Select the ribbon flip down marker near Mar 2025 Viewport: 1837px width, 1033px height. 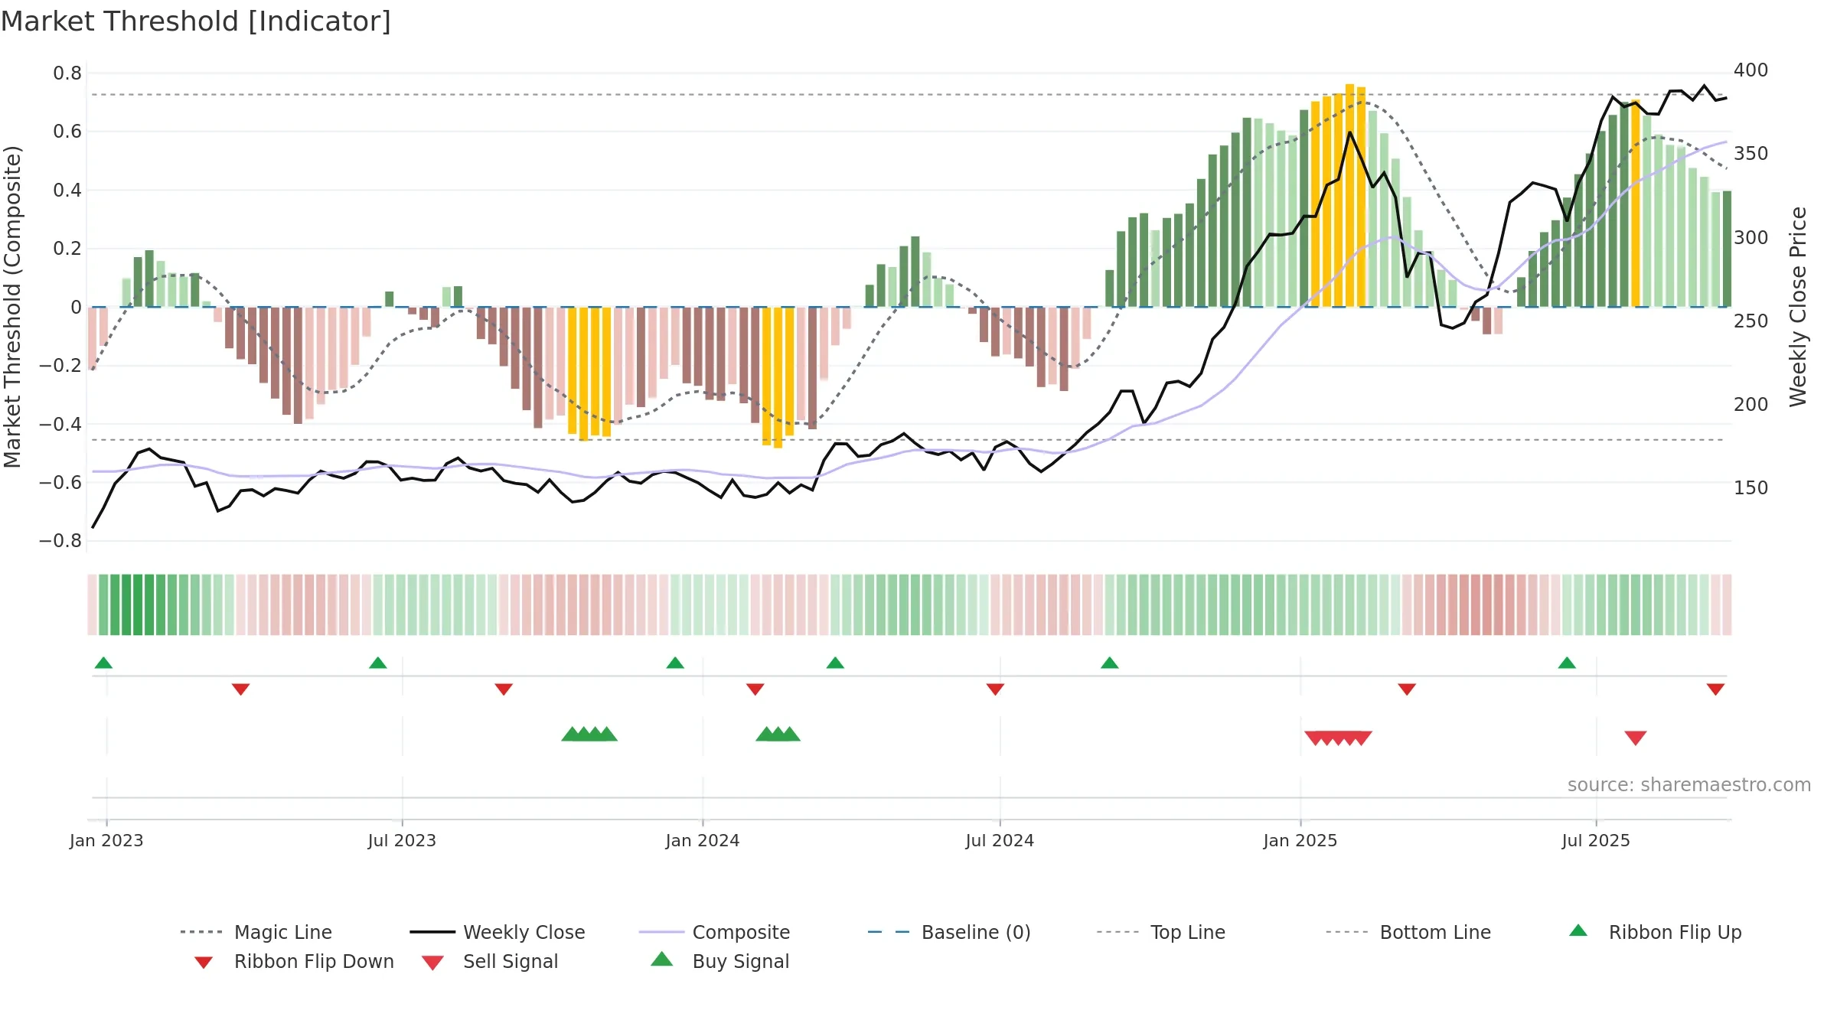click(x=1407, y=689)
